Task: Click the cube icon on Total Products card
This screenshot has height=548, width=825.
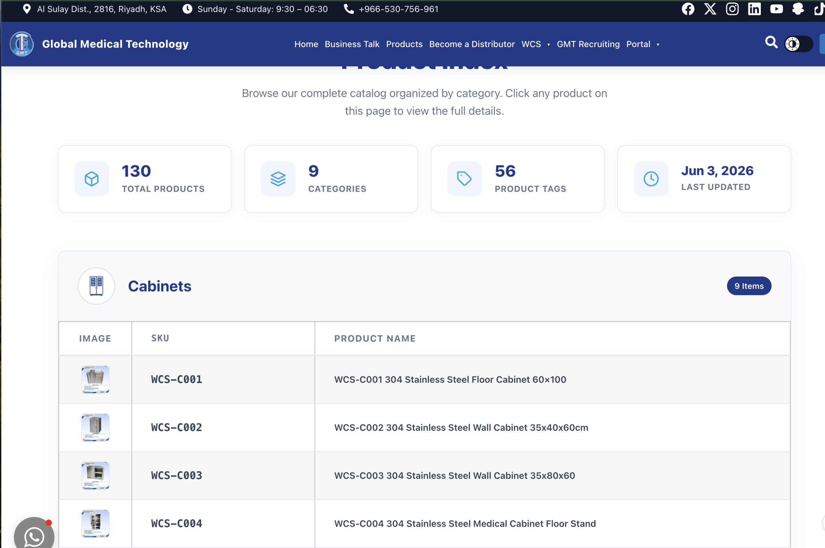Action: [92, 179]
